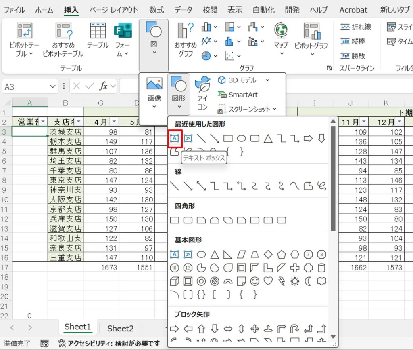413x350 pixels.
Task: Choose the rounded rectangle in 四角形 section
Action: tap(188, 220)
